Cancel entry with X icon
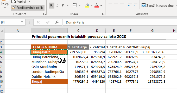 pyautogui.click(x=38, y=22)
